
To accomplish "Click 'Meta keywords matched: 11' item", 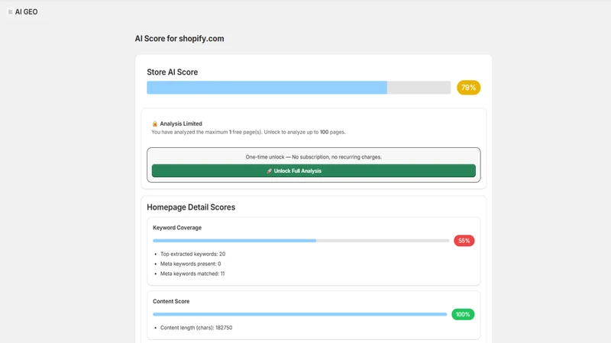I will (x=192, y=274).
